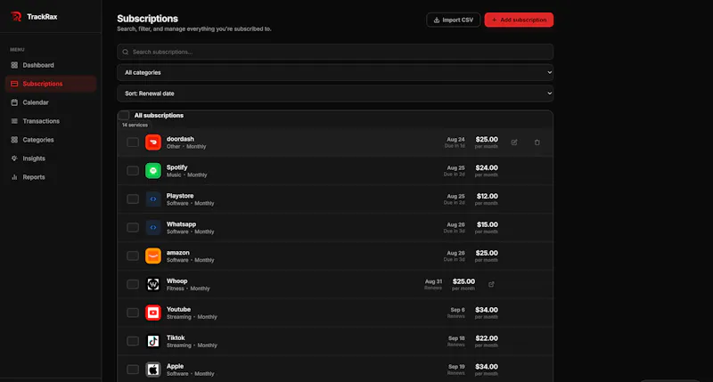Click the doordash Aug 24 due date
Viewport: 713px width, 382px height.
[x=455, y=140]
